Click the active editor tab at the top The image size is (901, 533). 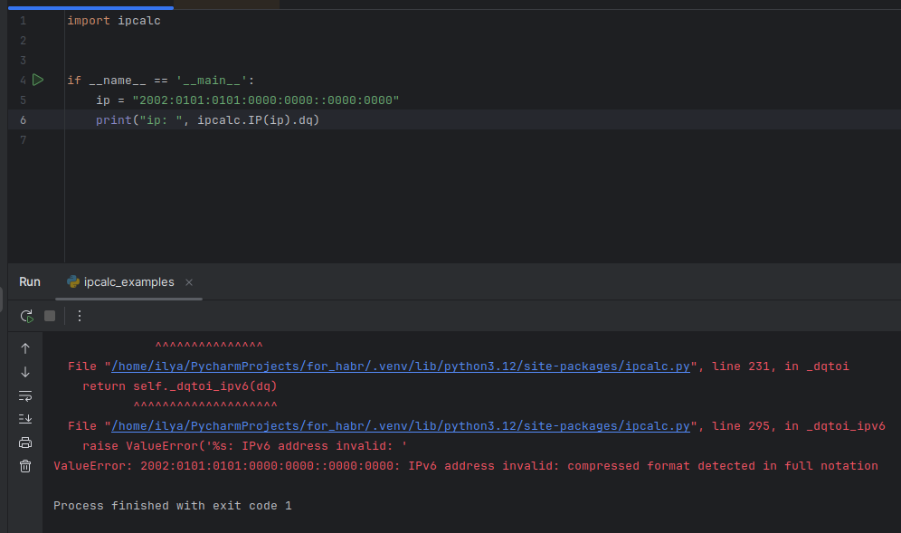click(x=90, y=5)
